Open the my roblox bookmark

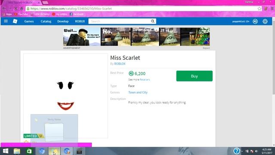click(60, 14)
